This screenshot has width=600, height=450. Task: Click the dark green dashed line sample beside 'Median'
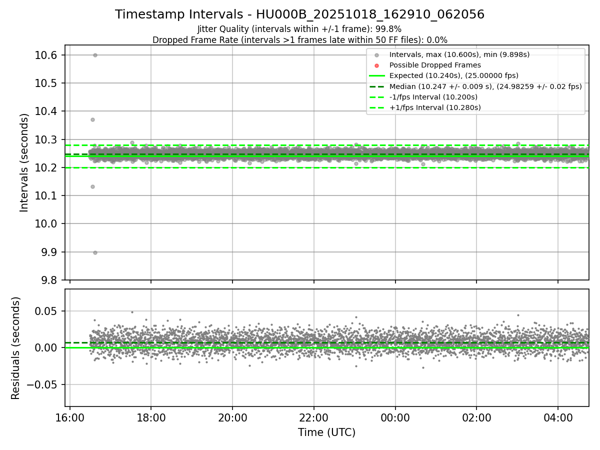tap(377, 86)
